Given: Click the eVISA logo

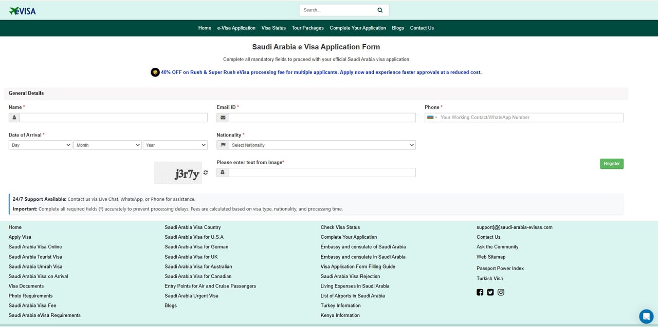Looking at the screenshot, I should click(23, 11).
